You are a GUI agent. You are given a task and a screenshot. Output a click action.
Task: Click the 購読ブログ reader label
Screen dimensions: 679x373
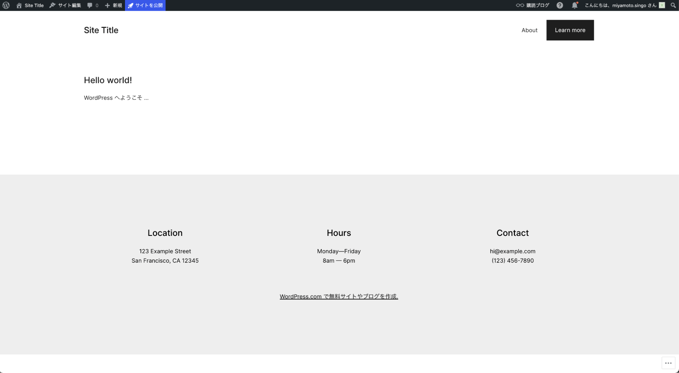pyautogui.click(x=537, y=5)
